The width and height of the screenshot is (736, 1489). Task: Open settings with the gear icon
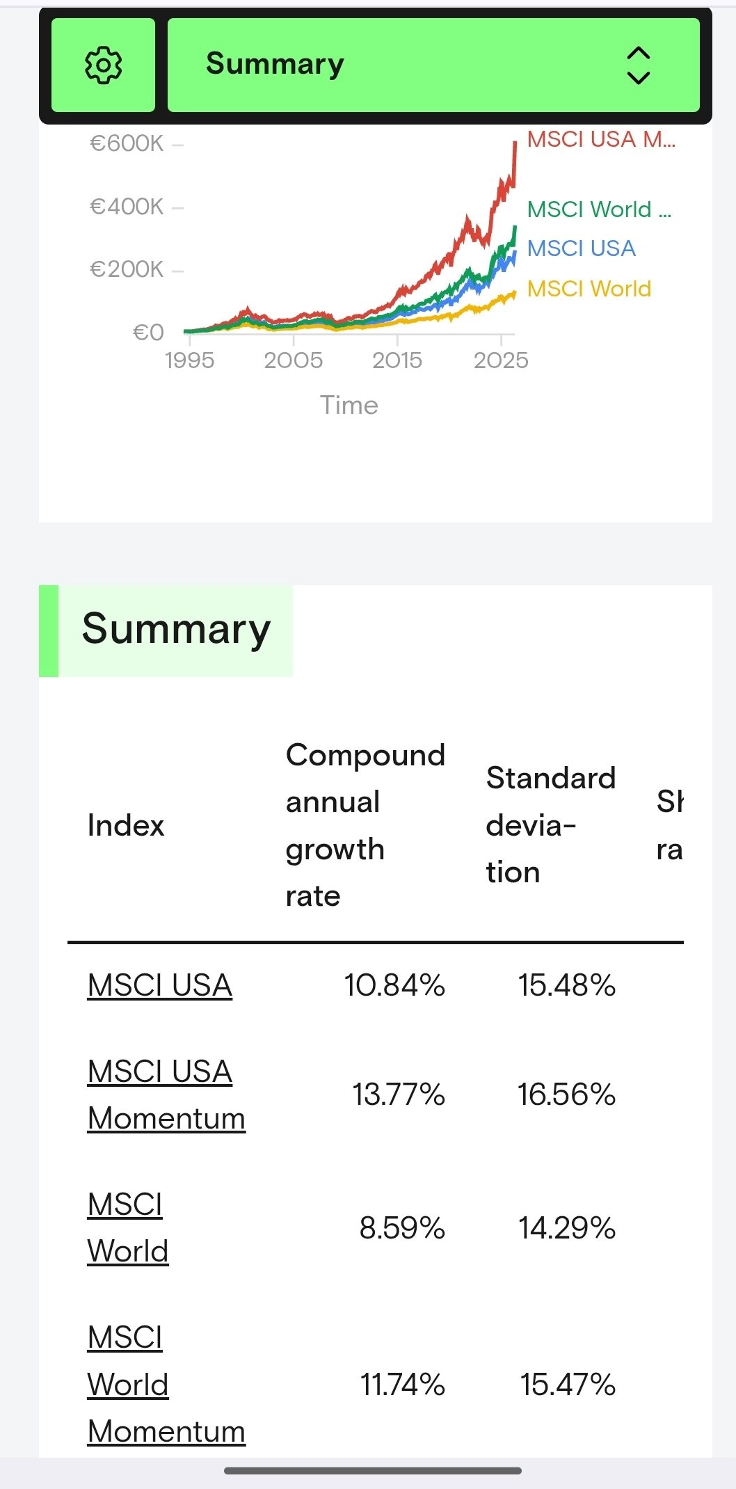103,65
